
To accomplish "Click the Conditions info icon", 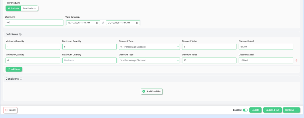I will tap(21, 79).
